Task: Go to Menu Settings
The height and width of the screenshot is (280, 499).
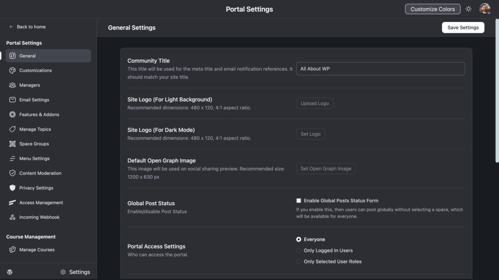Action: pyautogui.click(x=48, y=158)
